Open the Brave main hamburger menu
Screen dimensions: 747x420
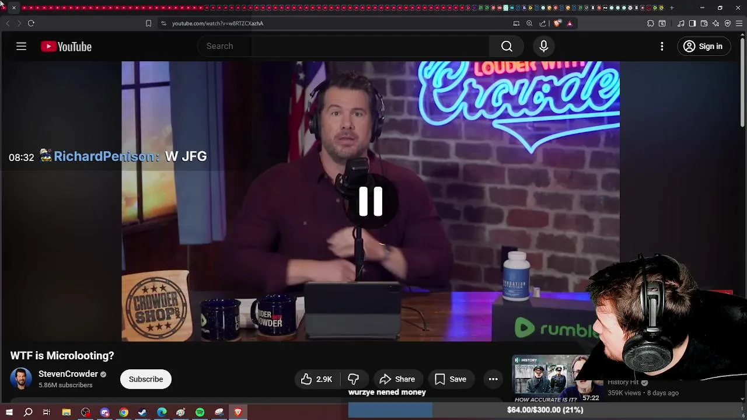(739, 23)
